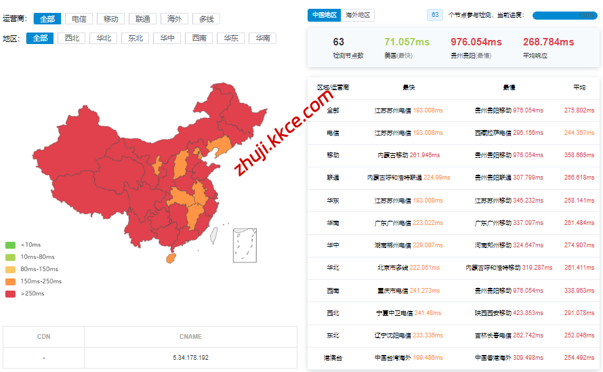Click the detection progress bar
The width and height of the screenshot is (603, 372).
(x=564, y=16)
